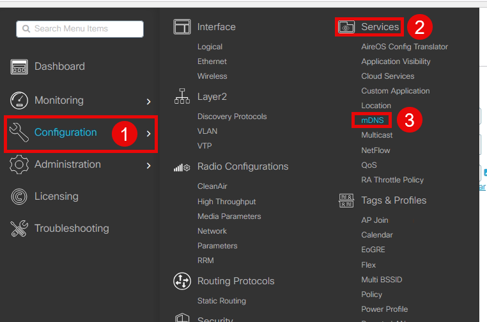This screenshot has height=322, width=487.
Task: Click the Troubleshooting tools icon
Action: [x=19, y=229]
